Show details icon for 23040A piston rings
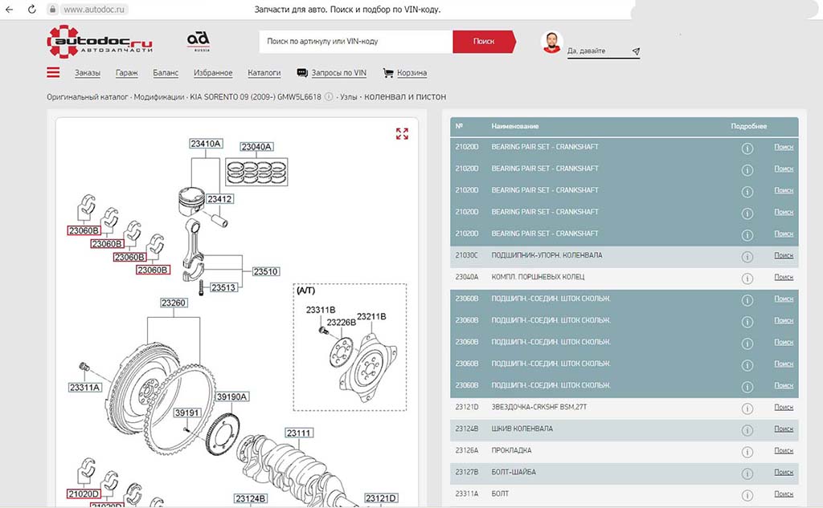The height and width of the screenshot is (508, 823). pos(747,278)
